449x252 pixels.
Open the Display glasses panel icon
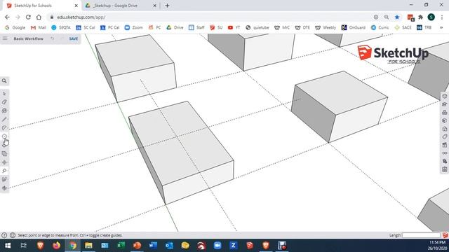pyautogui.click(x=444, y=153)
